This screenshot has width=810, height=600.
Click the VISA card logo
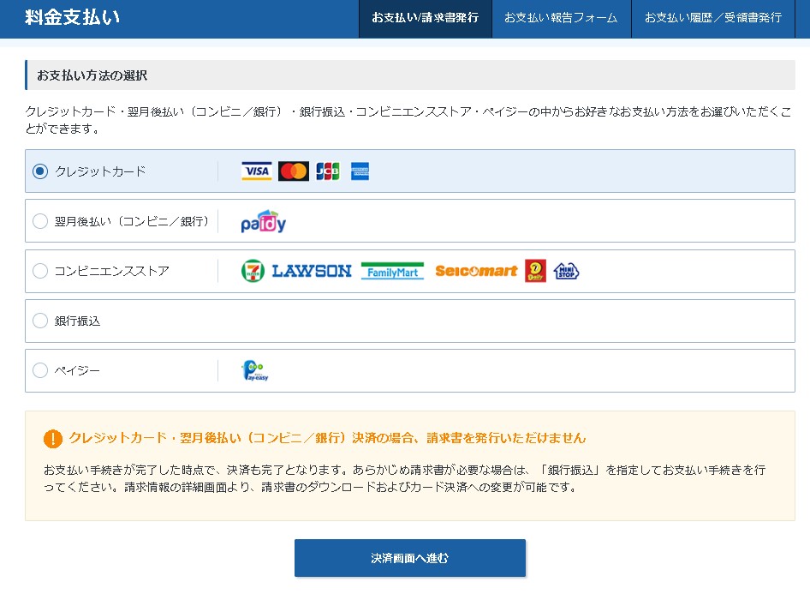click(256, 171)
